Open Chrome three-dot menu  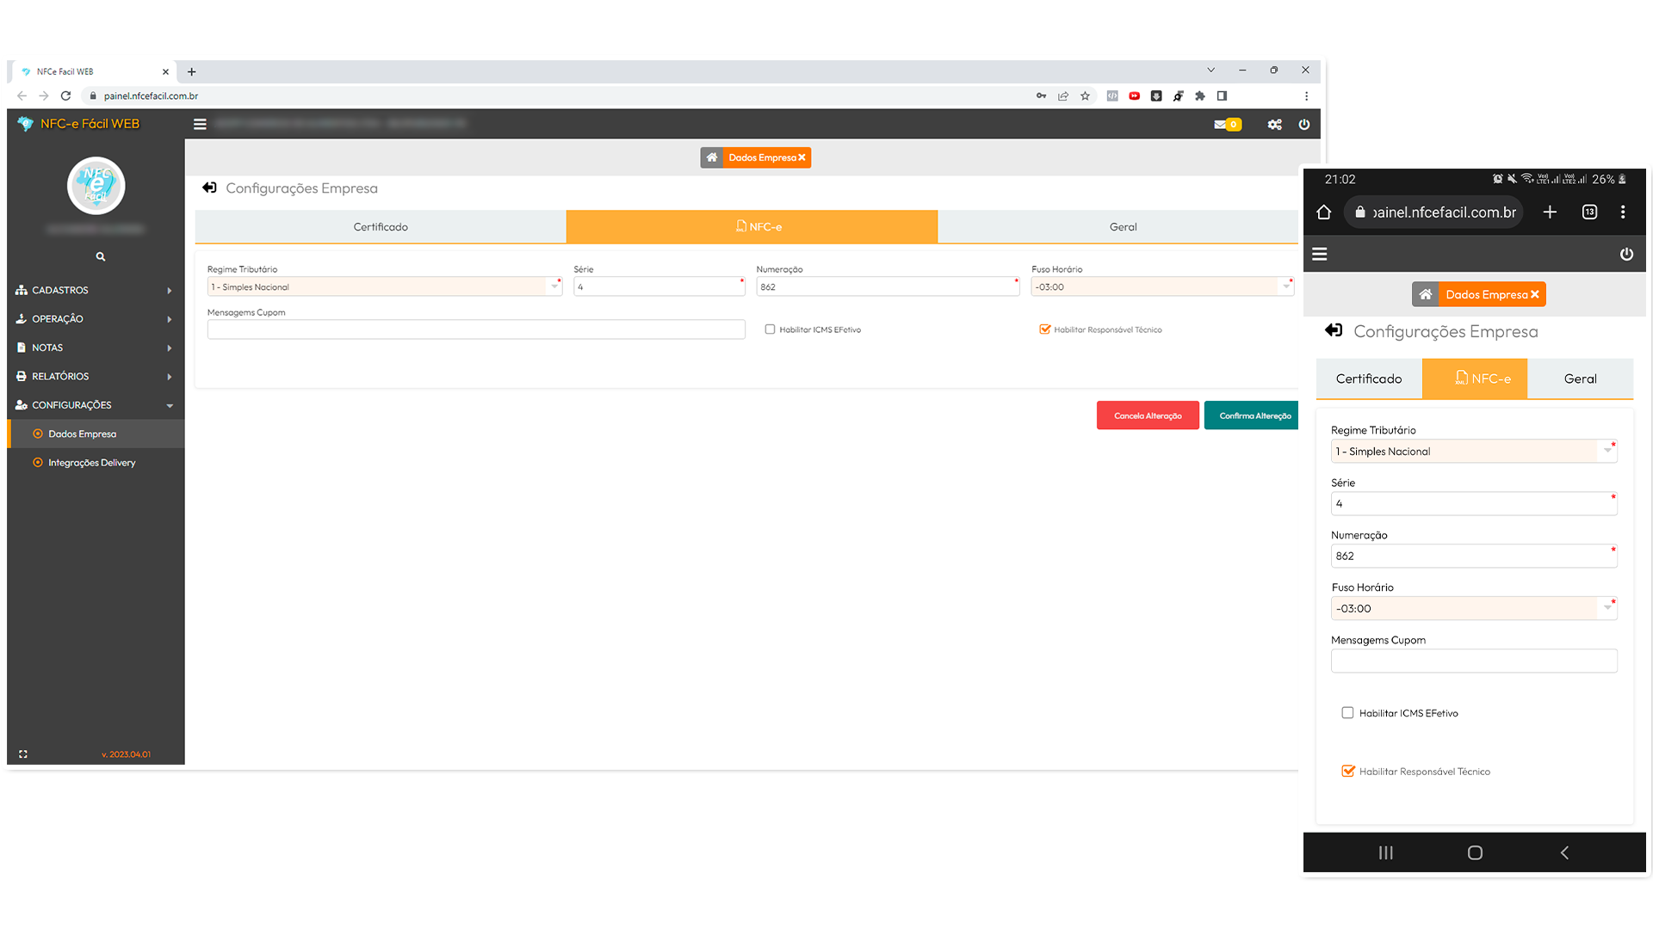1306,96
